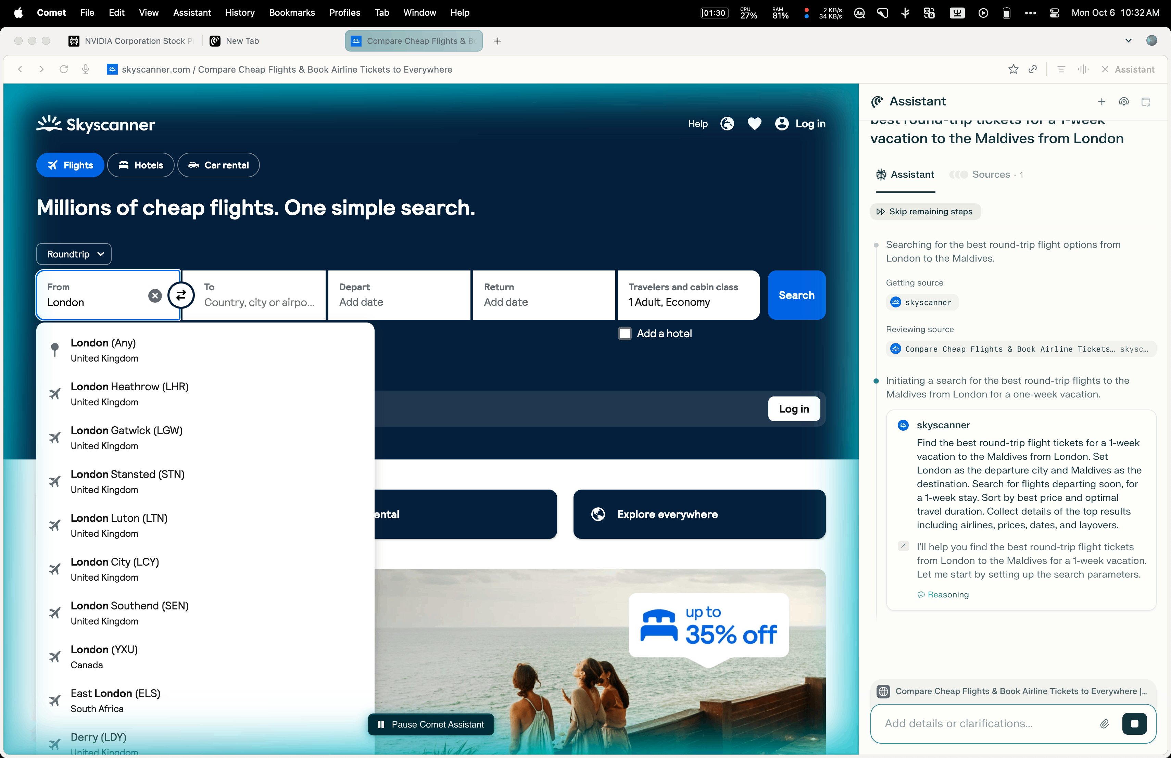
Task: Open the Roundtrip trip type dropdown
Action: (x=74, y=254)
